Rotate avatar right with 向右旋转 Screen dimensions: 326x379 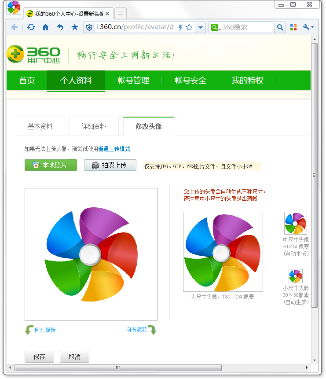[x=141, y=330]
